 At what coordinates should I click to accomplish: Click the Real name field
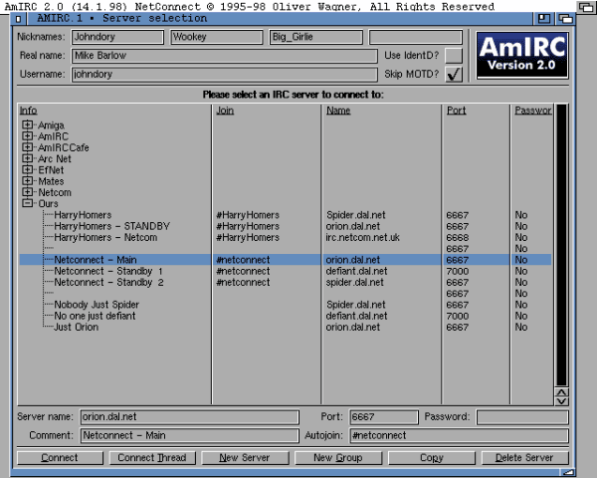(225, 56)
